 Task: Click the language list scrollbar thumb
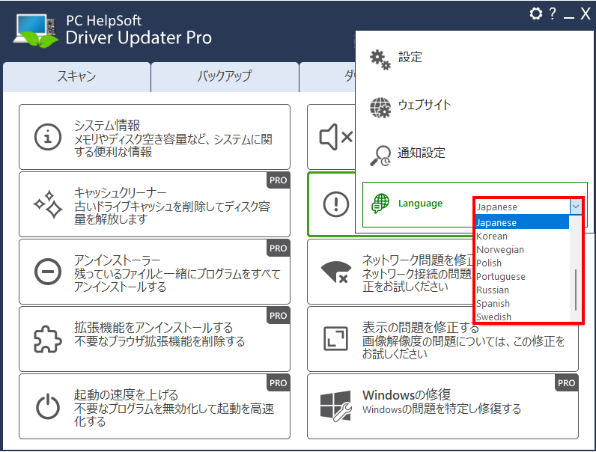pos(576,290)
